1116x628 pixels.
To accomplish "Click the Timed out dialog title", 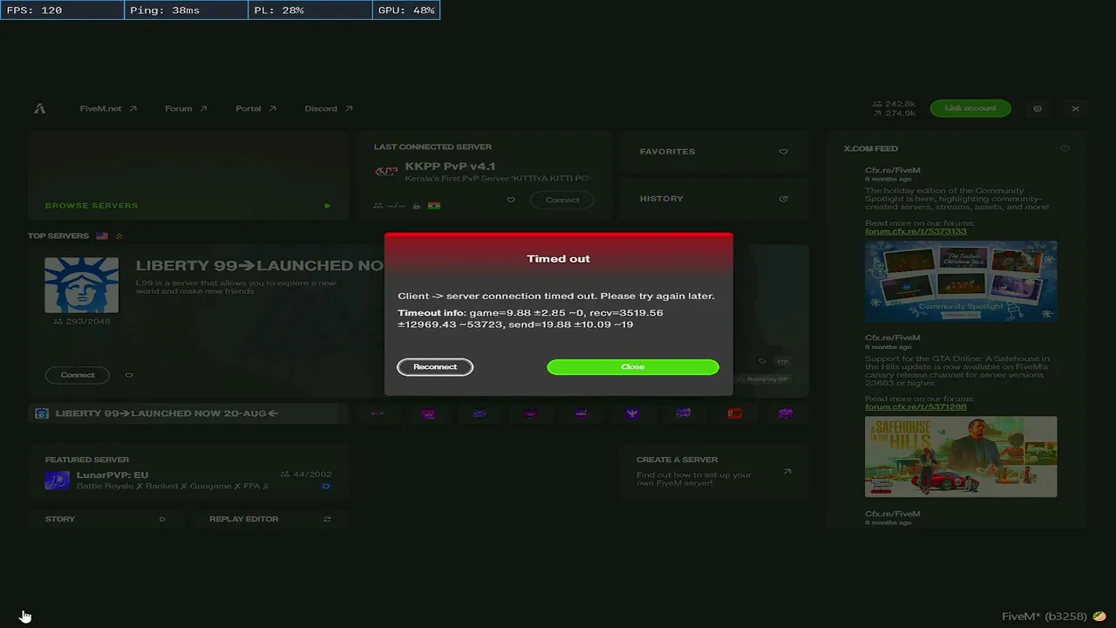I will pyautogui.click(x=558, y=259).
